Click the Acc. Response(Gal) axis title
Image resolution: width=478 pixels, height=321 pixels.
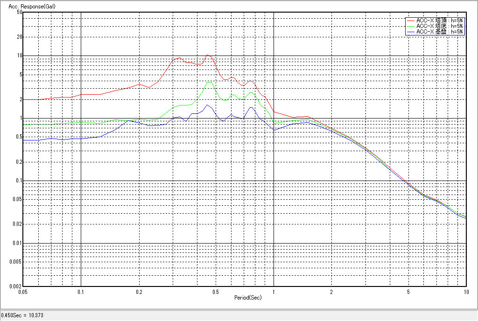click(29, 7)
